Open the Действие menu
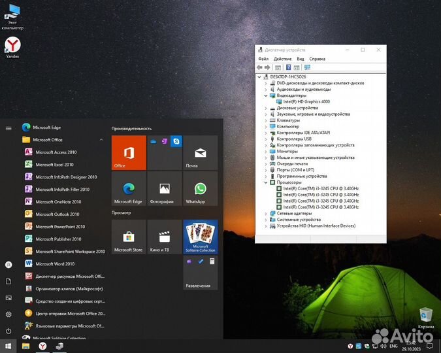This screenshot has width=441, height=353. (282, 59)
